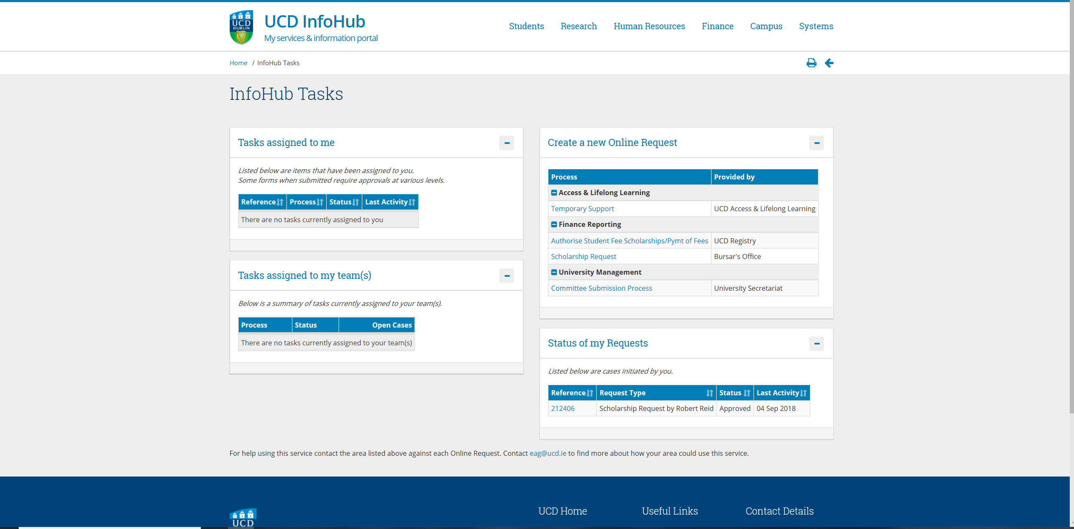Click 'no tasks currently assigned to your team(s)' row
Viewport: 1074px width, 529px height.
326,343
